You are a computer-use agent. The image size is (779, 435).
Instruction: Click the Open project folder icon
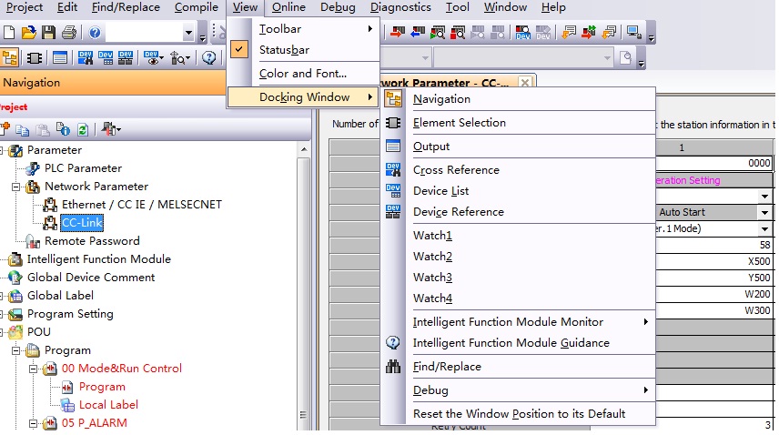[28, 34]
